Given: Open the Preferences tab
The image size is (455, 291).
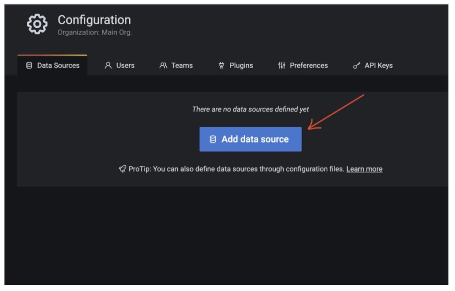Looking at the screenshot, I should (x=303, y=65).
